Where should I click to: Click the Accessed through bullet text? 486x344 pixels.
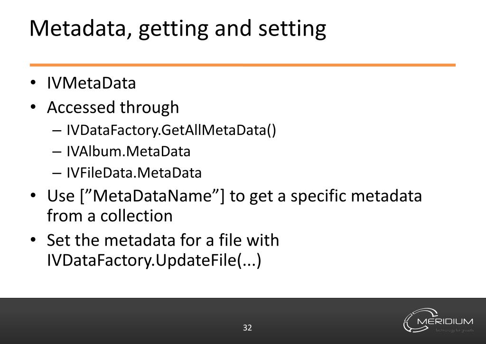[x=113, y=108]
